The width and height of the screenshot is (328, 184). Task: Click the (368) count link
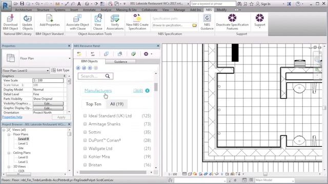138,90
